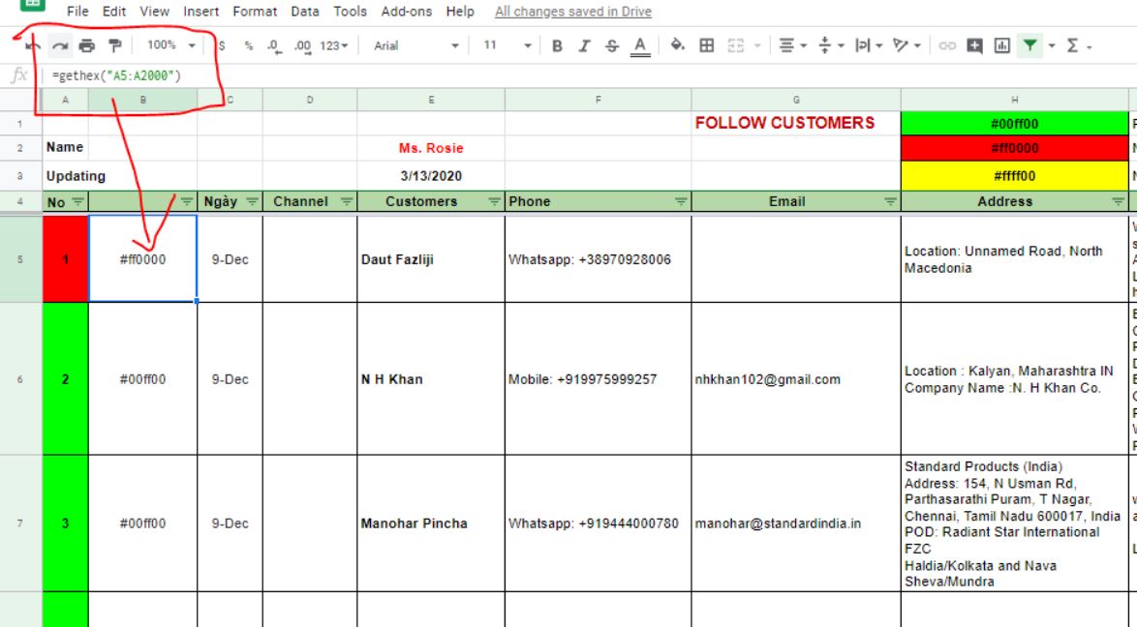Screen dimensions: 1137x627
Task: Open the Format menu
Action: coord(255,12)
